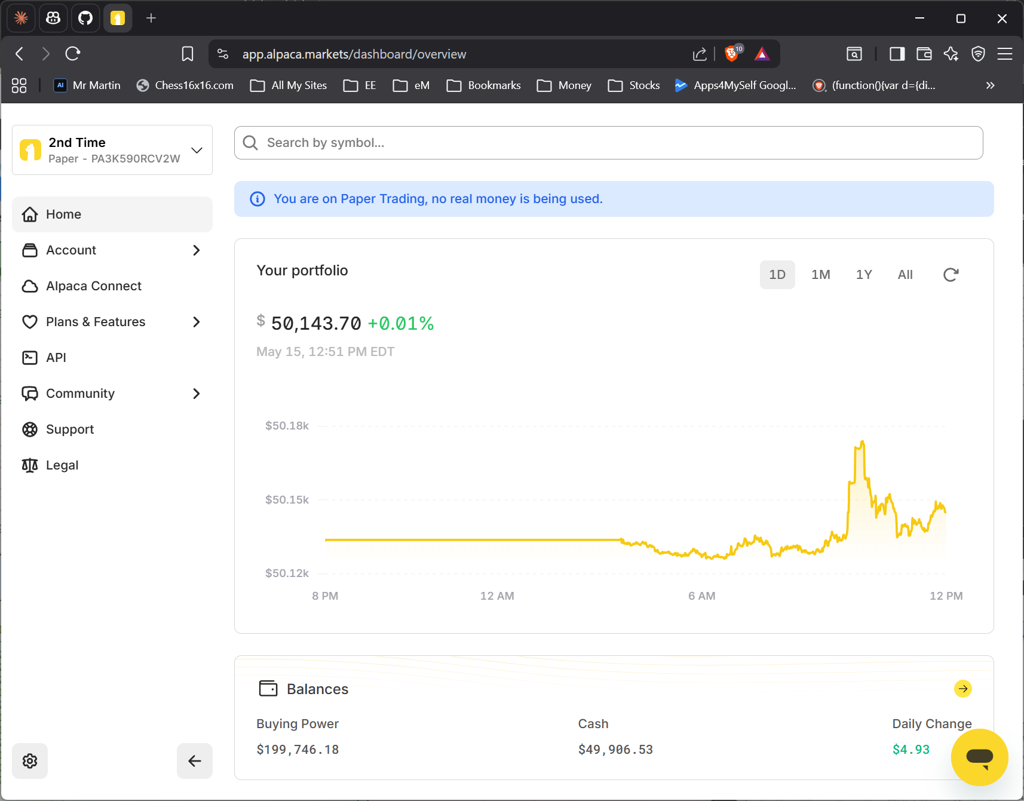The width and height of the screenshot is (1024, 801).
Task: Open the function bookmarklet bookmark
Action: point(874,85)
